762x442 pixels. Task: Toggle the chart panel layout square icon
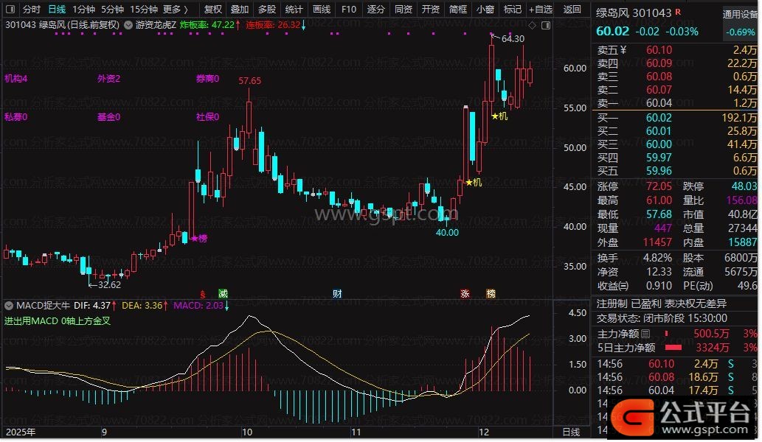[x=545, y=25]
